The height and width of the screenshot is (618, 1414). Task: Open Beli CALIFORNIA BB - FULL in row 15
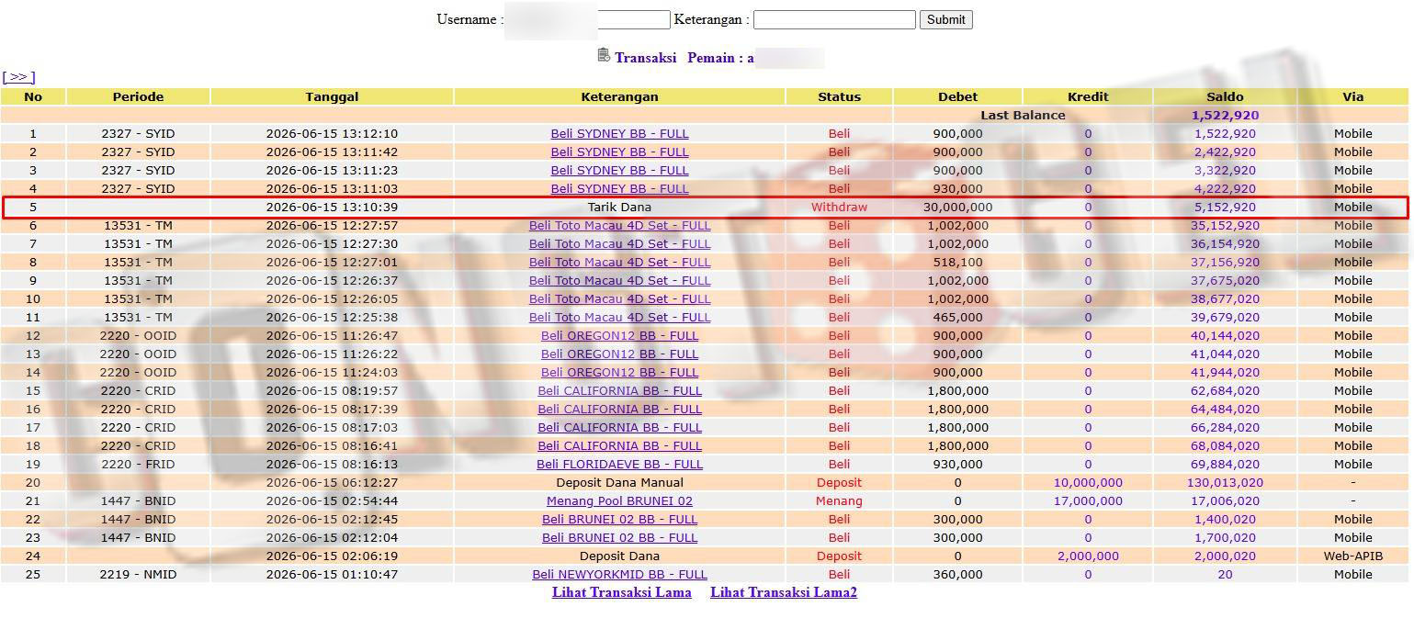pos(619,390)
